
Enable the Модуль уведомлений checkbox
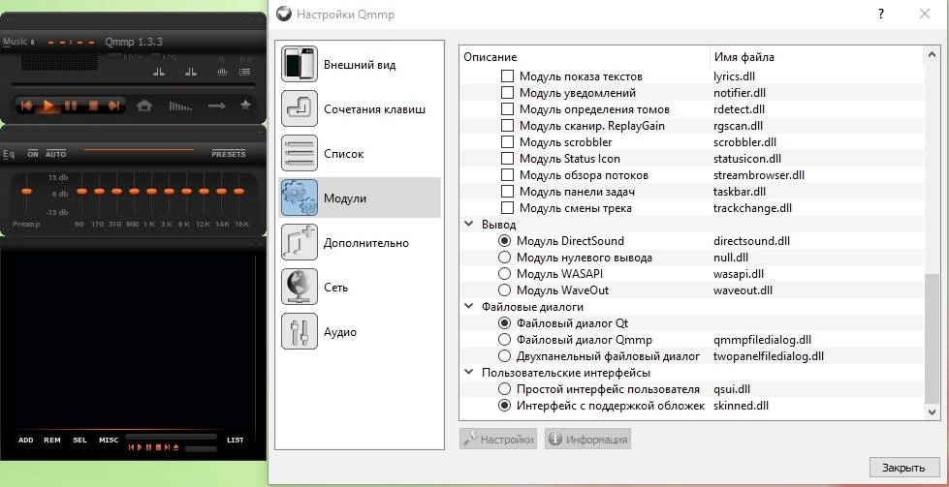tap(508, 93)
